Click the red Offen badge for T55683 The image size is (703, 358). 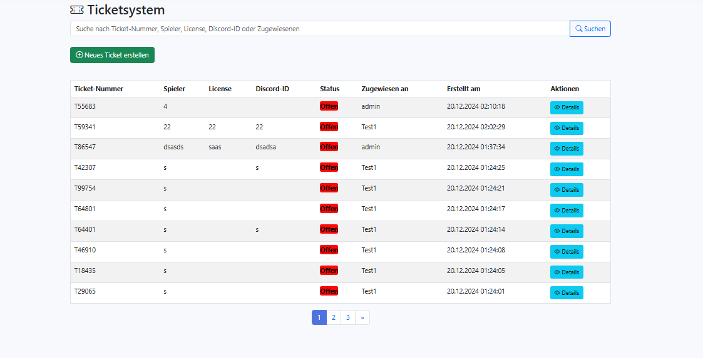click(x=329, y=106)
